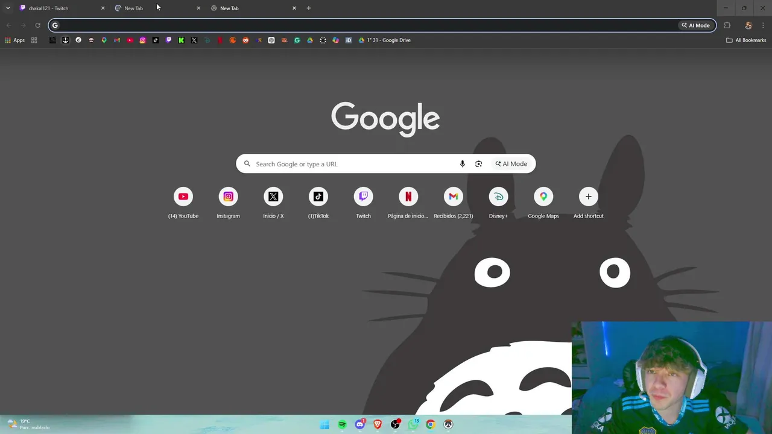The width and height of the screenshot is (772, 434).
Task: Open Google Lens image search icon
Action: tap(478, 164)
